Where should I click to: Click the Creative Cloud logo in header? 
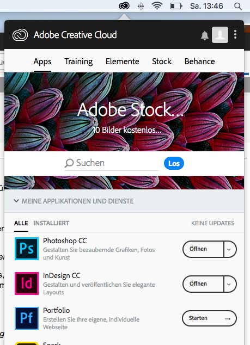coord(20,35)
